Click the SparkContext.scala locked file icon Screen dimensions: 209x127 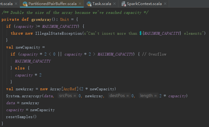tap(124, 4)
